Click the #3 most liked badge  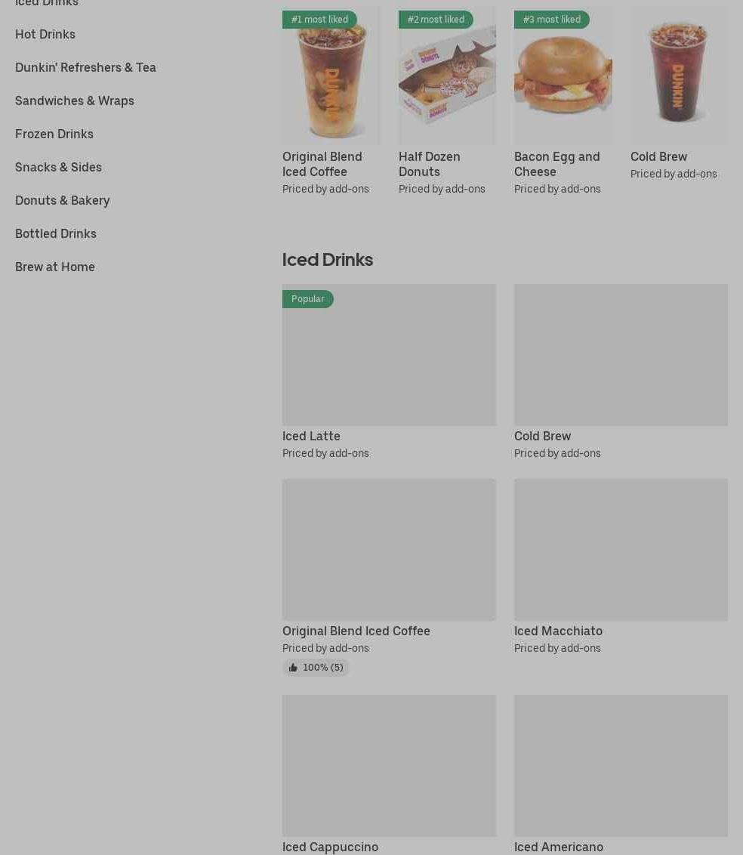tap(552, 20)
